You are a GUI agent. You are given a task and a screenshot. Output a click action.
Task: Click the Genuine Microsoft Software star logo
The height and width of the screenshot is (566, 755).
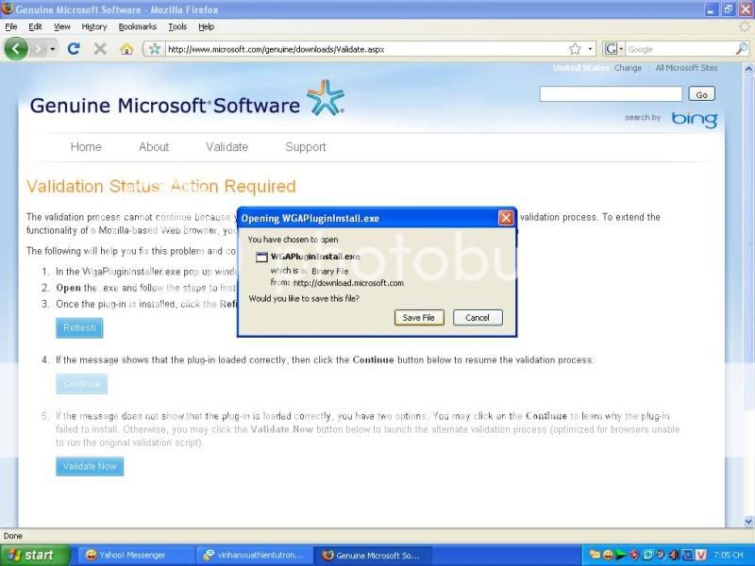(x=326, y=98)
